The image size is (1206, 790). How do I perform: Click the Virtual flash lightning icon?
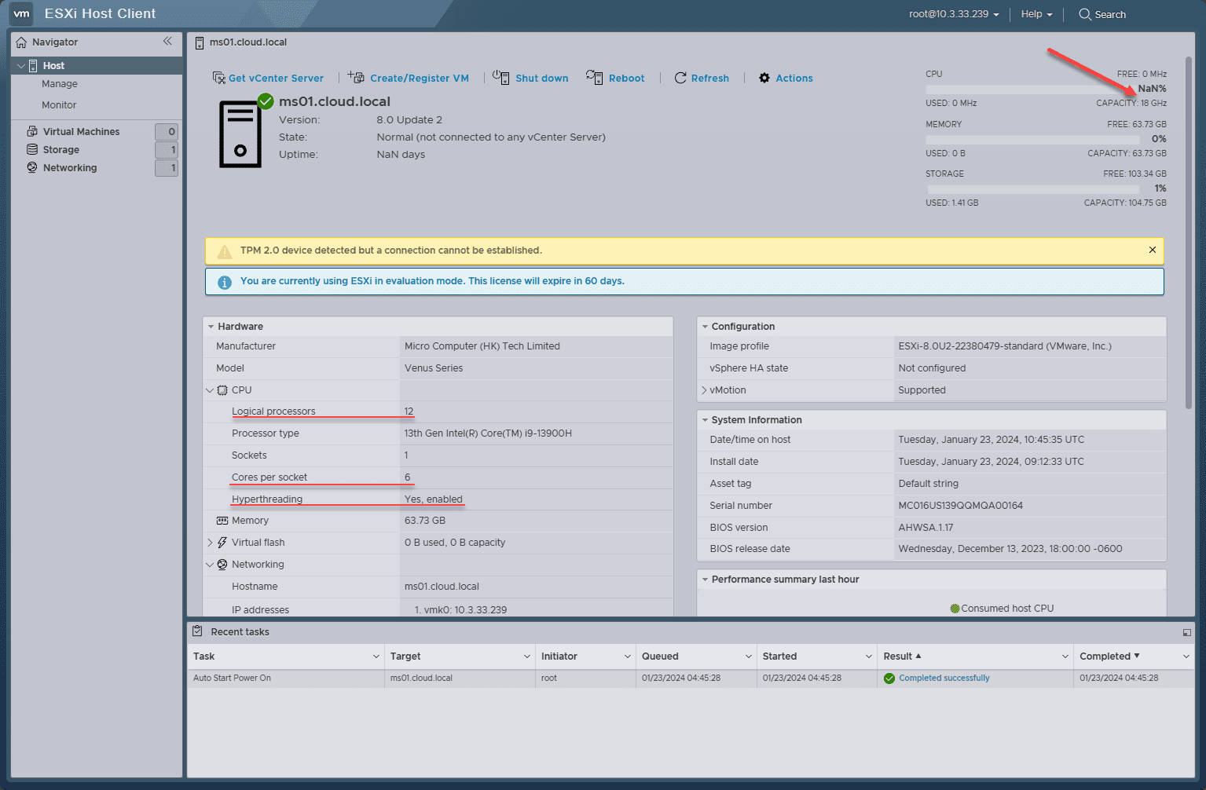point(222,543)
